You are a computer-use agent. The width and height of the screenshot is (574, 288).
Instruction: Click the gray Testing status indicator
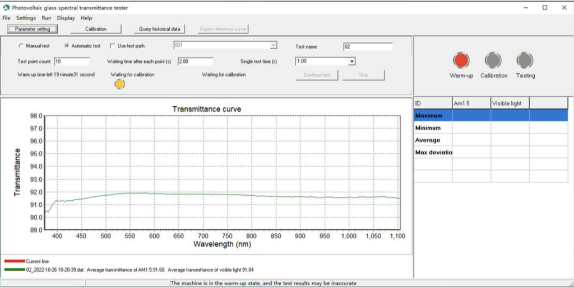[x=525, y=60]
